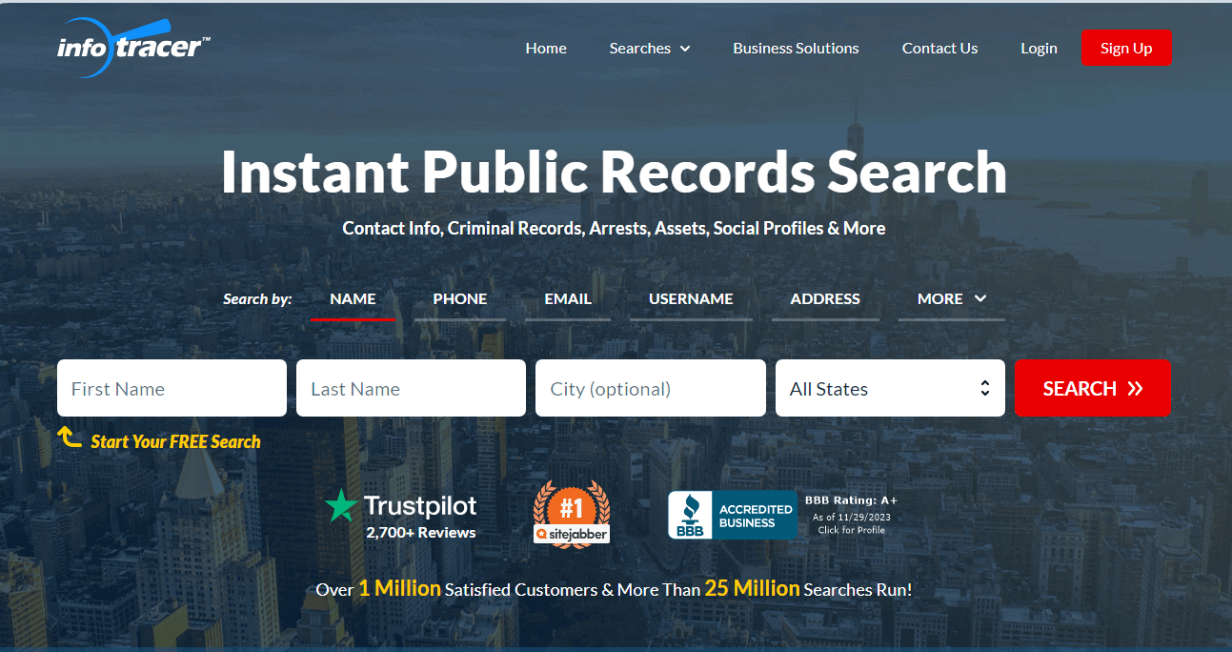Focus the City (optional) field
The image size is (1232, 652).
click(x=651, y=388)
